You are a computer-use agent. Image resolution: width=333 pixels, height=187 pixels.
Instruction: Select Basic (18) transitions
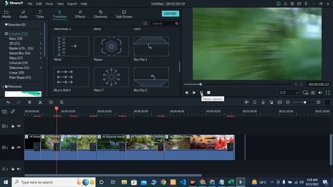16,38
